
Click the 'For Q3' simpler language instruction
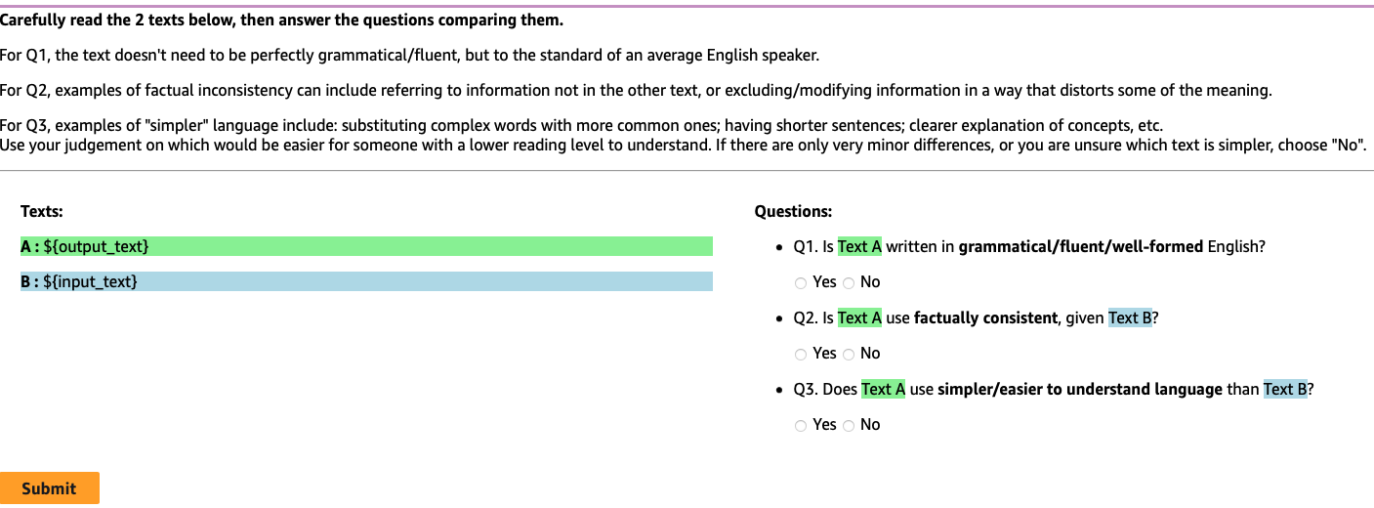[684, 136]
